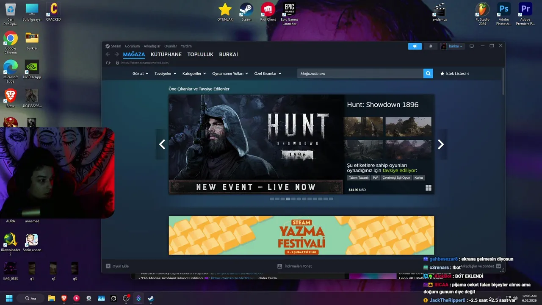Open the Bu bilgisayar desktop icon

point(32,12)
